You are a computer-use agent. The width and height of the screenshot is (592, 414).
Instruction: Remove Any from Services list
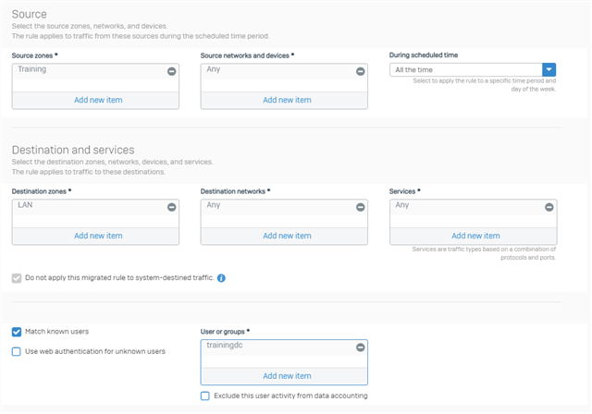pyautogui.click(x=549, y=207)
